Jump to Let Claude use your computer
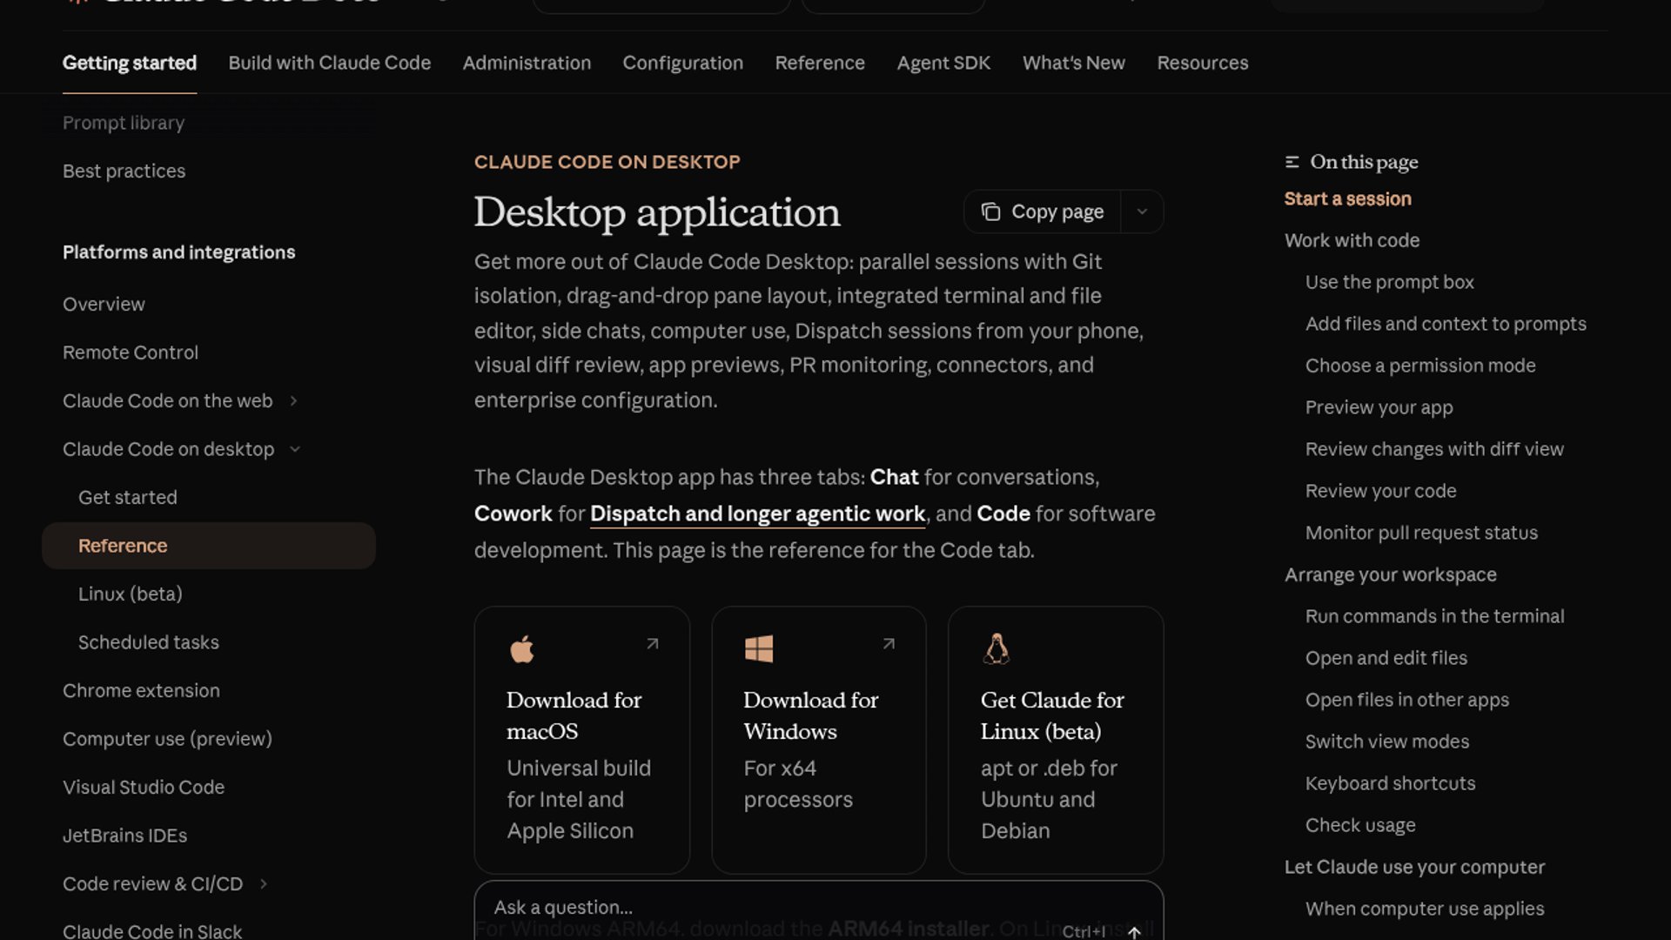The height and width of the screenshot is (940, 1671). (1415, 868)
